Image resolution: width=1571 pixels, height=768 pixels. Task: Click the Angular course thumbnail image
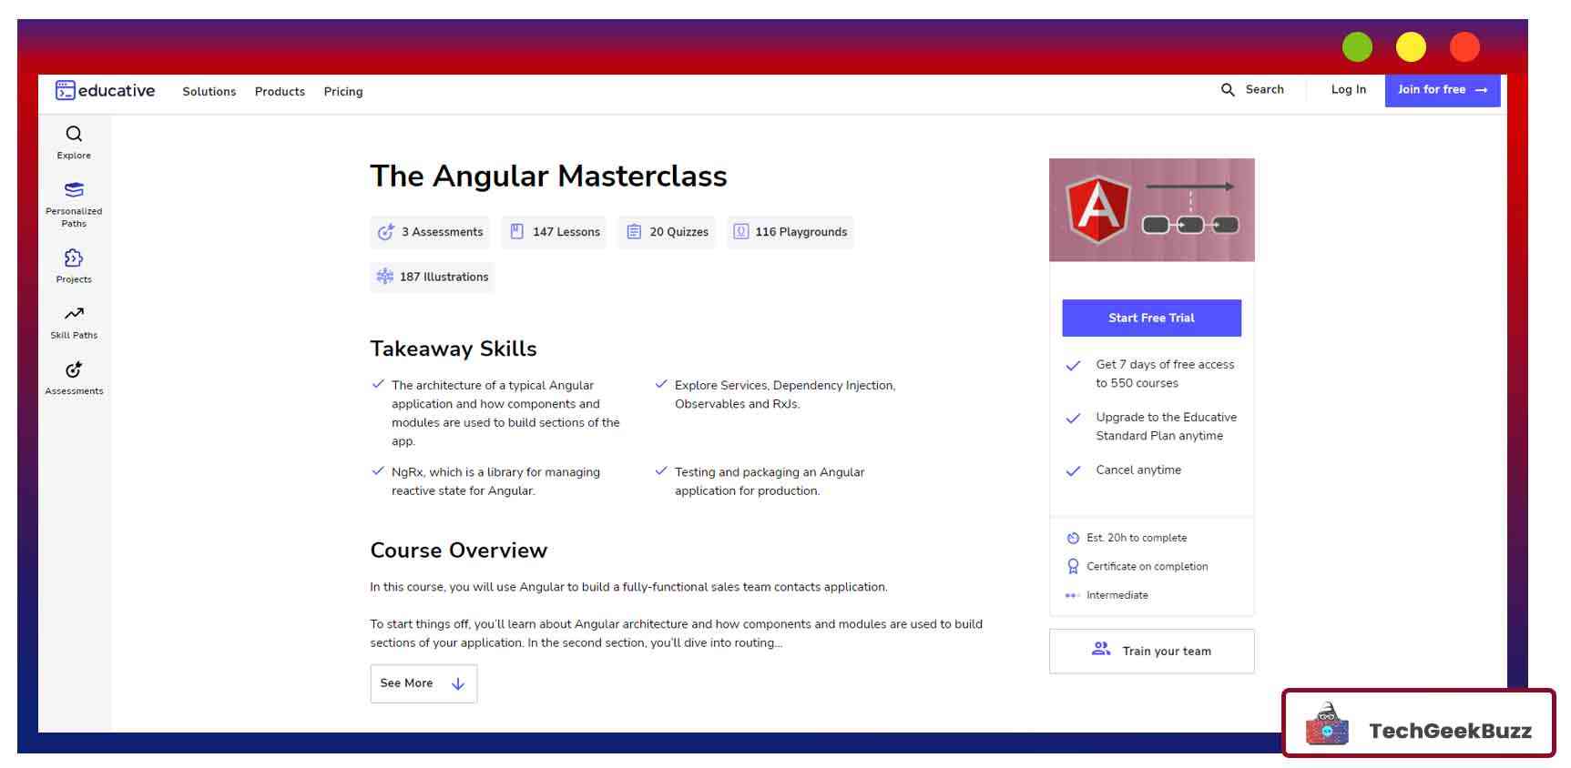click(x=1151, y=210)
